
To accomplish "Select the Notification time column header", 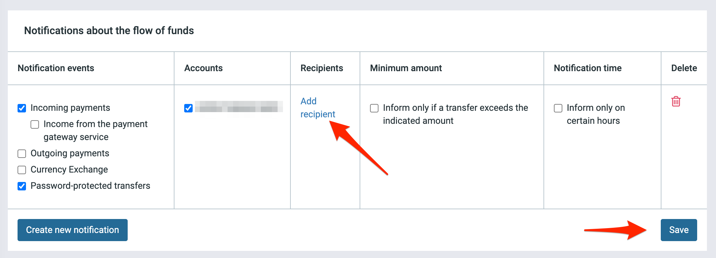I will click(x=587, y=68).
